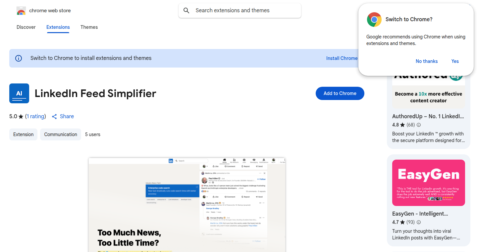Select the Extension category chip

click(23, 134)
